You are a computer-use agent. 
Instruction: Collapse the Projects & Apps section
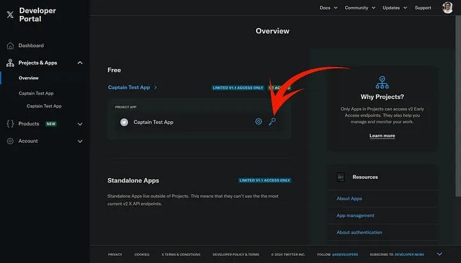[80, 63]
